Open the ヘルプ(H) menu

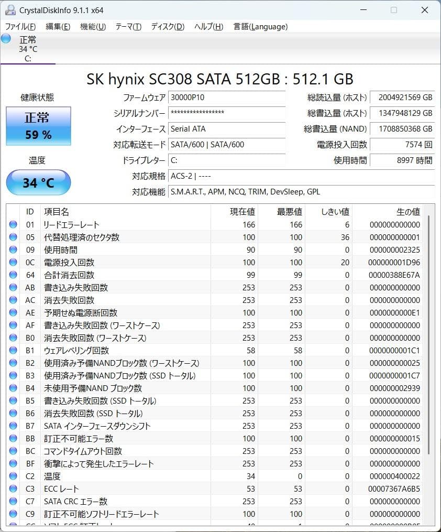click(x=209, y=26)
